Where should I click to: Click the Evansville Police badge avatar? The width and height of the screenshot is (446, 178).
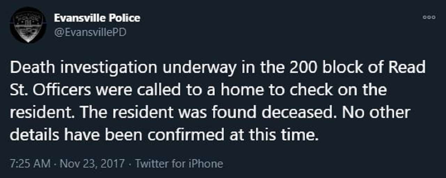click(x=28, y=25)
